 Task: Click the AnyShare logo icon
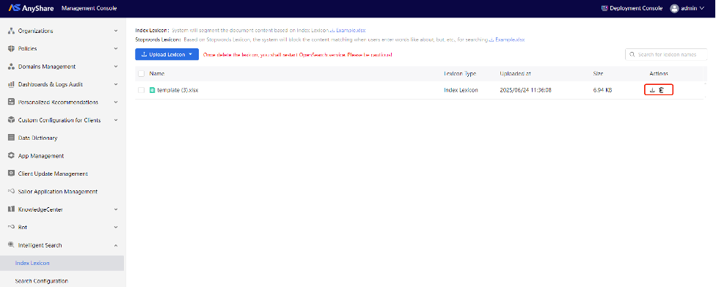pyautogui.click(x=15, y=8)
